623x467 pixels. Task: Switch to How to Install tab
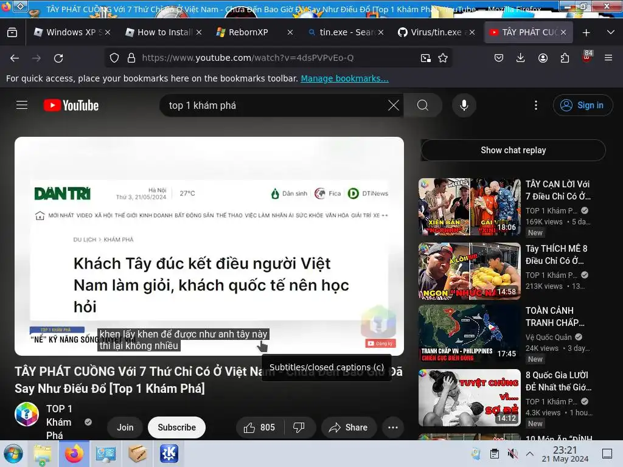[x=158, y=32]
